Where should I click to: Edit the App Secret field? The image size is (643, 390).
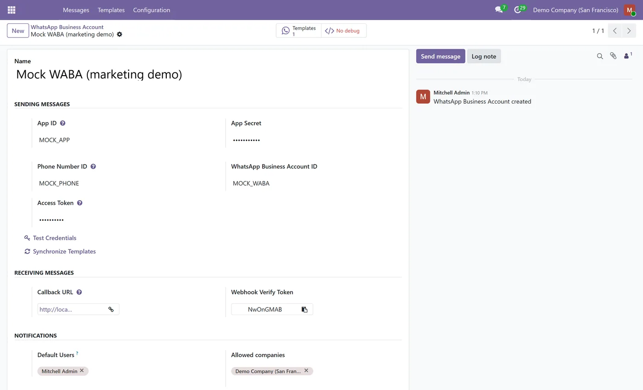click(316, 140)
